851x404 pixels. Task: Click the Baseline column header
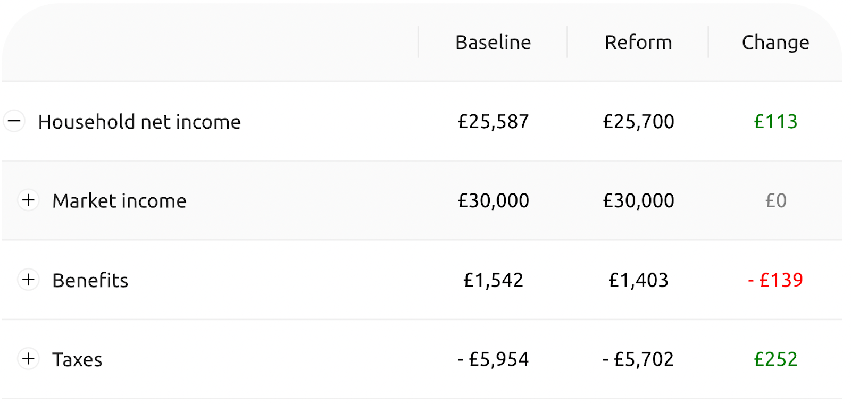click(x=493, y=43)
